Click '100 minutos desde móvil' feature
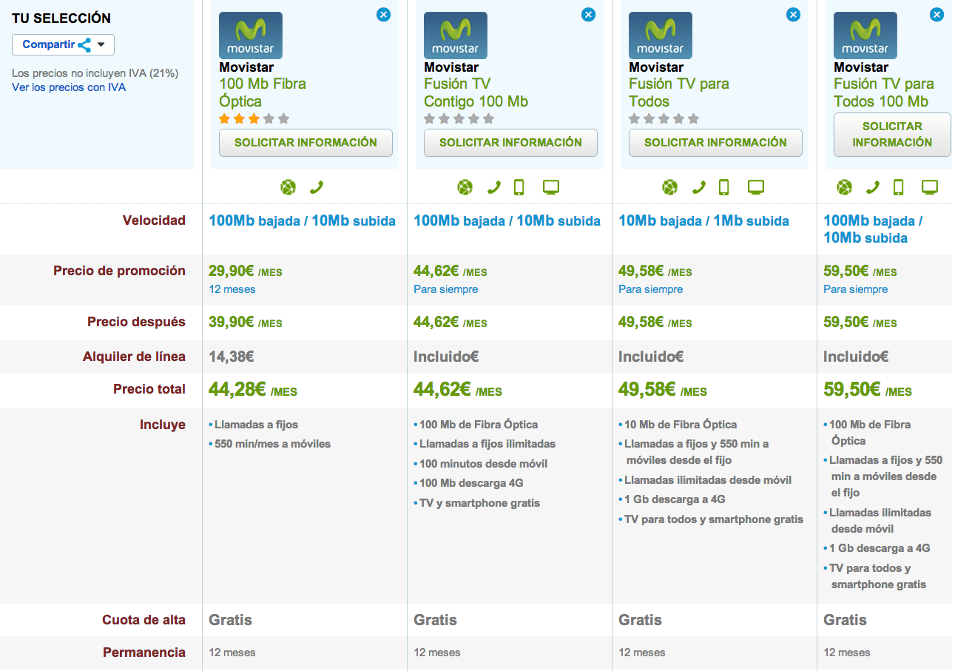This screenshot has height=671, width=955. click(483, 464)
